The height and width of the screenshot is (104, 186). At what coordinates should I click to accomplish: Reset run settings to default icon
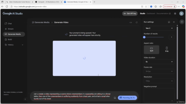pyautogui.click(x=169, y=22)
